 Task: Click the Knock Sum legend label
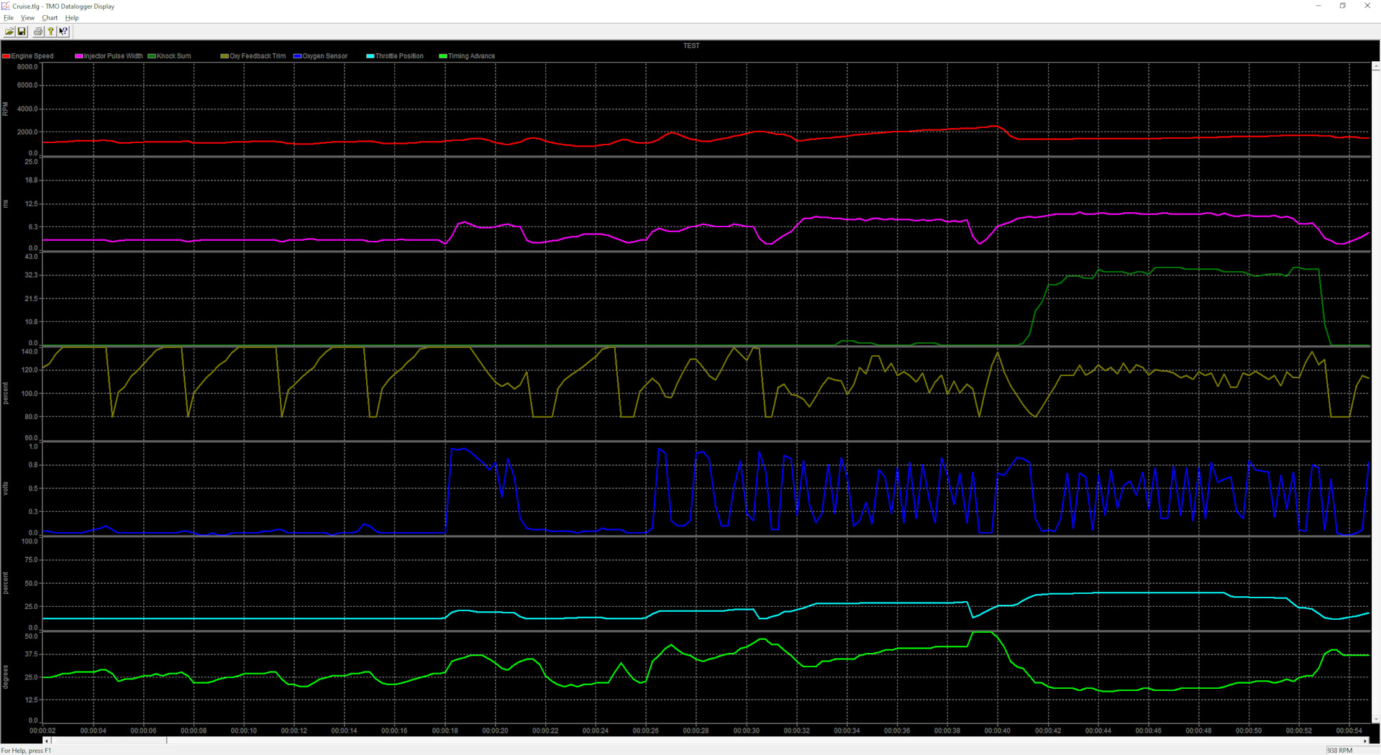coord(173,56)
